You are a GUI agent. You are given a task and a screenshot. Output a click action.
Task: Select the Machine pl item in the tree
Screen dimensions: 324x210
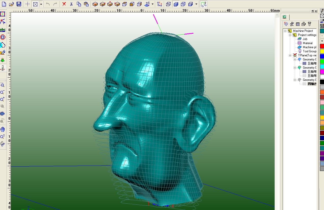coord(309,47)
